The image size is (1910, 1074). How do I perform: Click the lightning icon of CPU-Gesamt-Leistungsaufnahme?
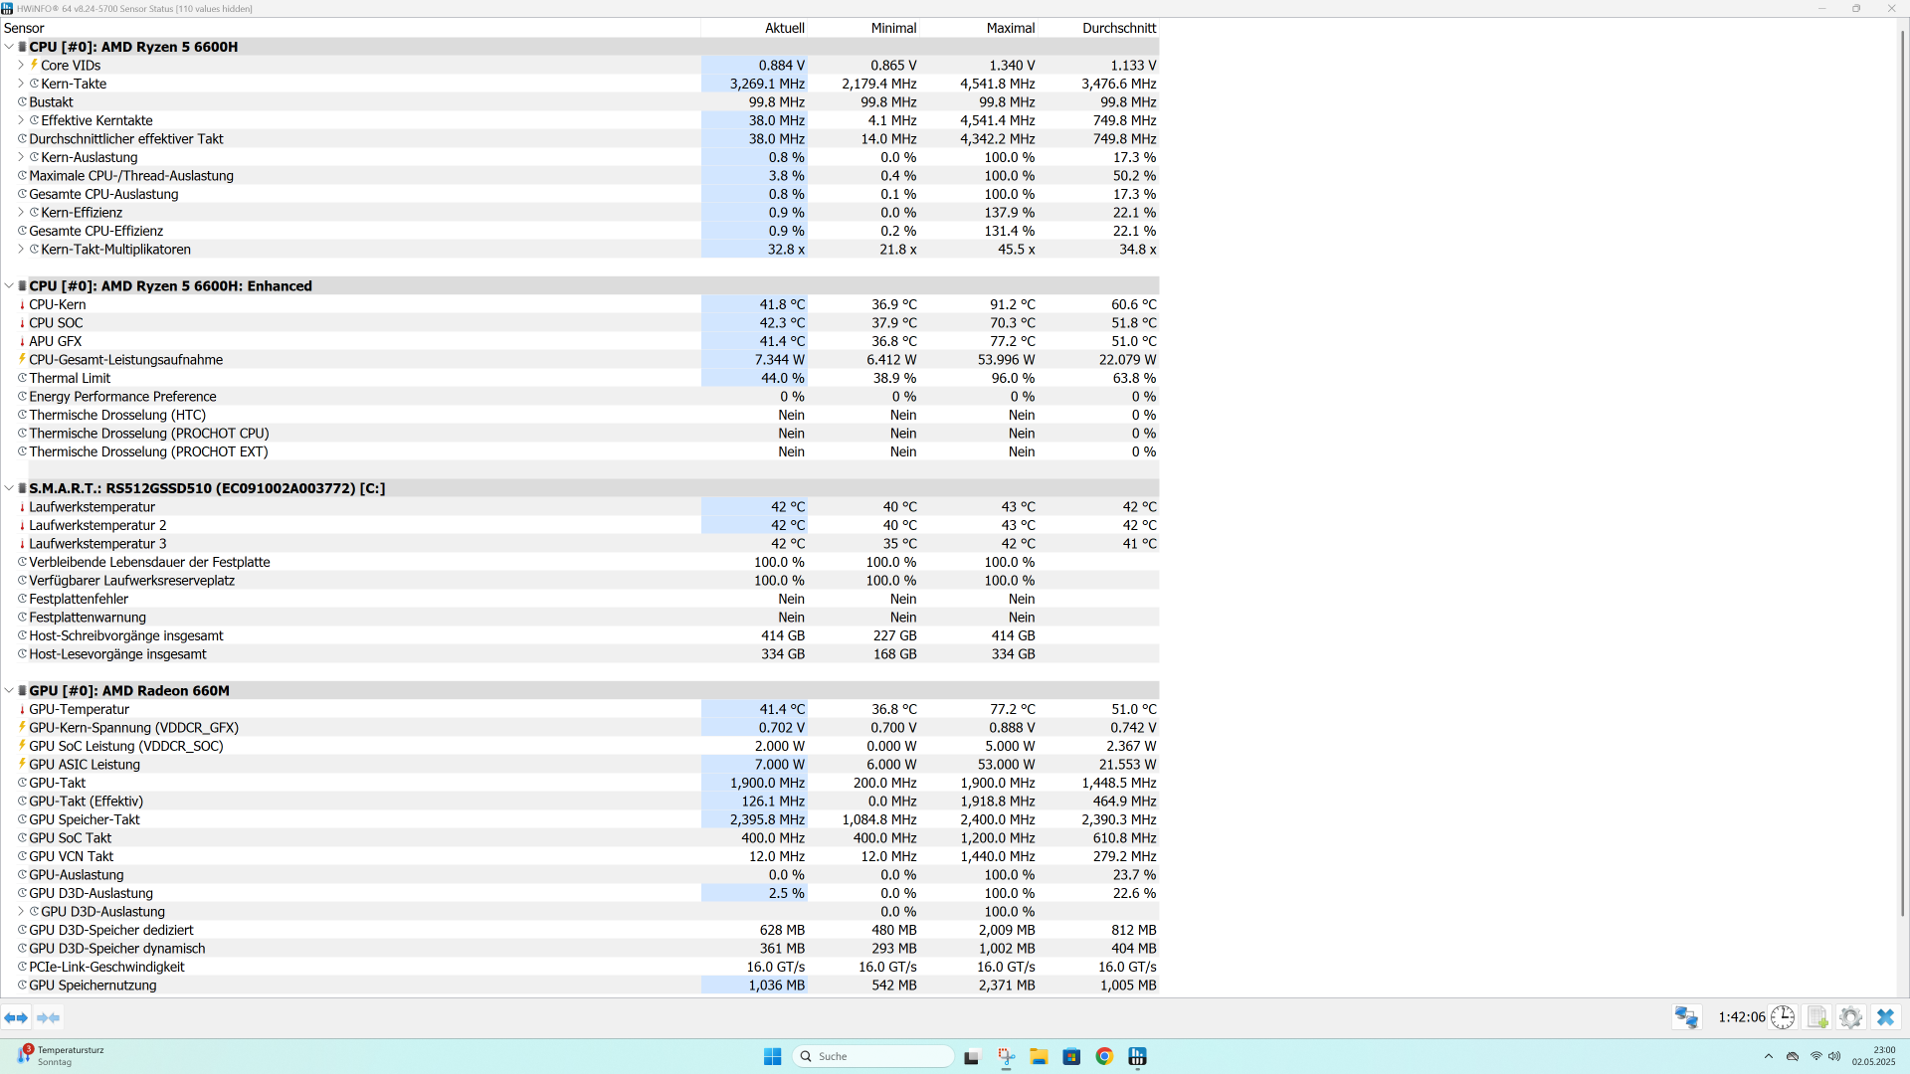tap(22, 359)
